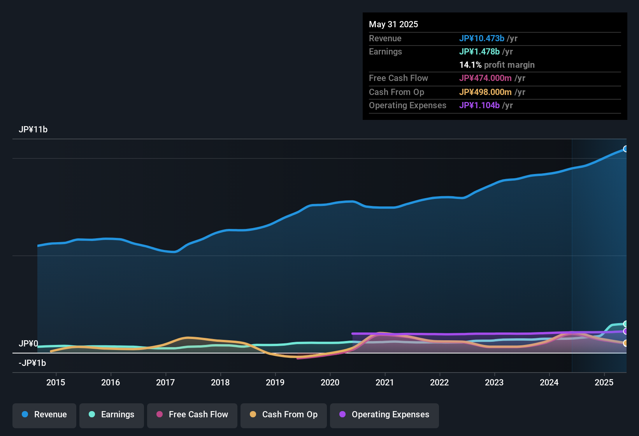
Task: Select the 2022 x-axis label
Action: tap(439, 382)
